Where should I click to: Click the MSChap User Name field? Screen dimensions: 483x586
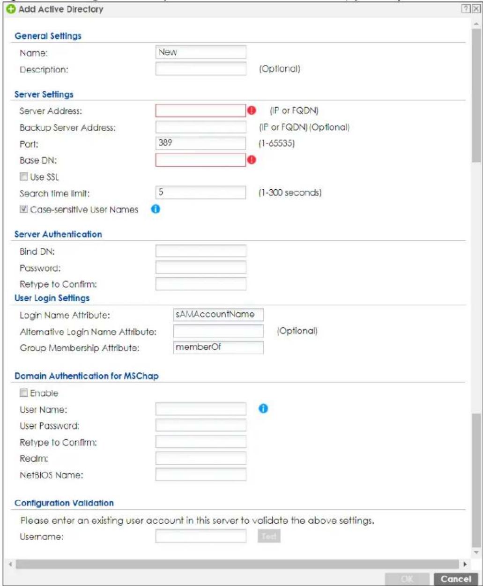[201, 409]
